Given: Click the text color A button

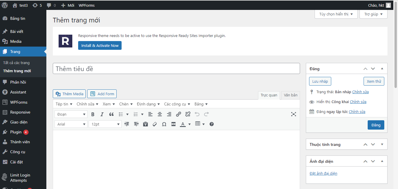Looking at the screenshot, I should pos(183,124).
